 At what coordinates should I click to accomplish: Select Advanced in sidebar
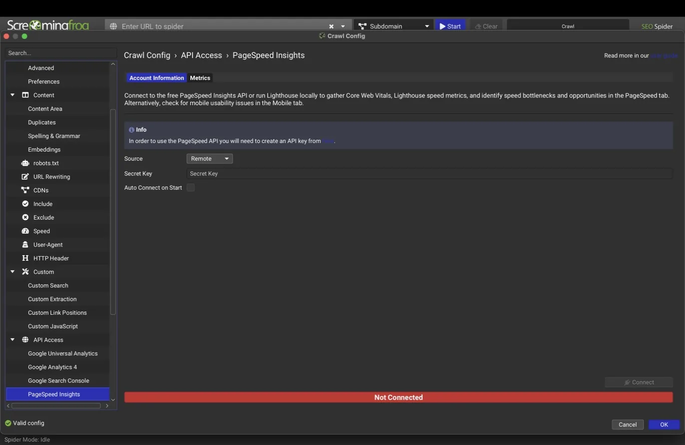[41, 68]
